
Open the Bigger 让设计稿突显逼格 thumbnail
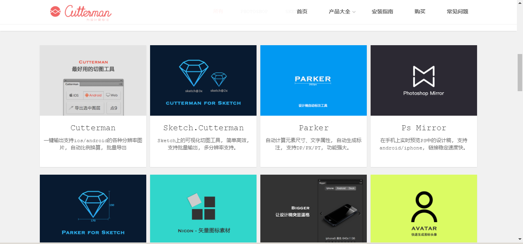coord(314,209)
